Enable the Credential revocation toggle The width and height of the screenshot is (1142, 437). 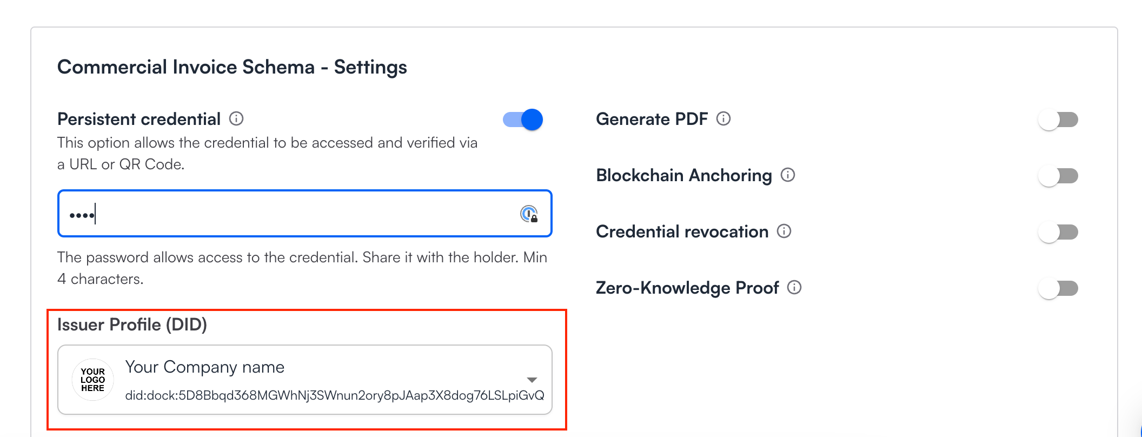[x=1058, y=232]
